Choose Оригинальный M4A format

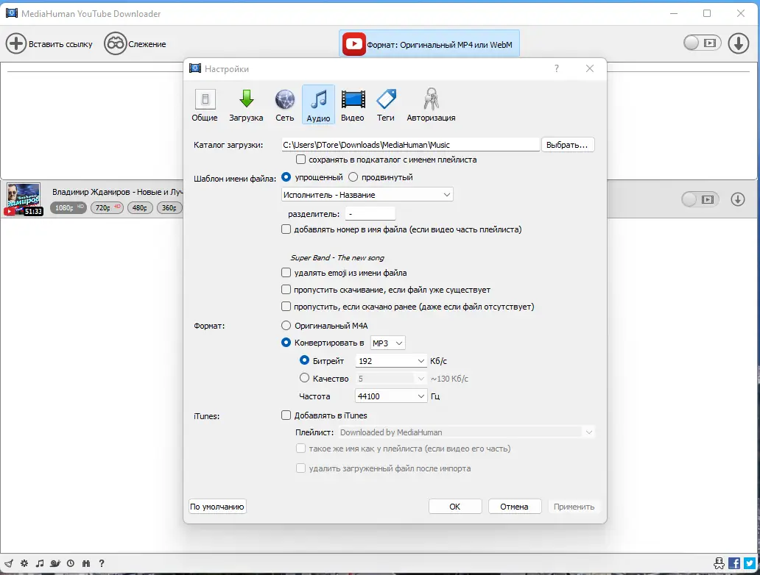(x=286, y=326)
